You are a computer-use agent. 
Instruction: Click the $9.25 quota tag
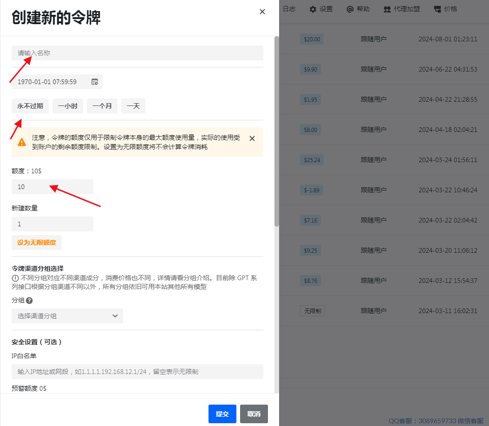click(310, 250)
